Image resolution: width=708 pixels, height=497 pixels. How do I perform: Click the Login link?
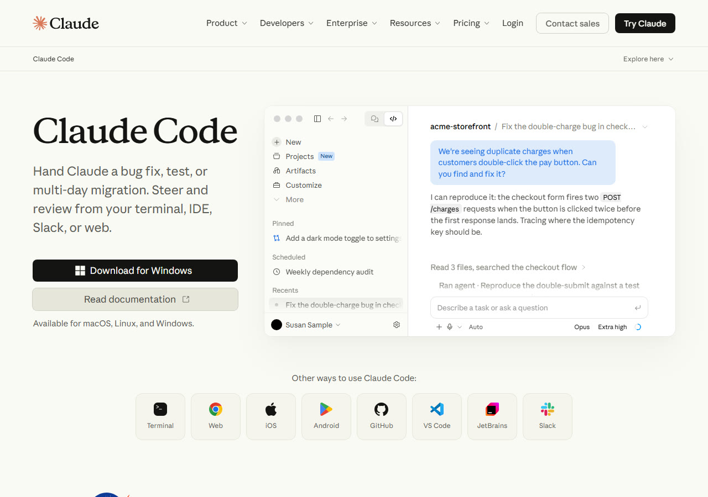[x=513, y=23]
